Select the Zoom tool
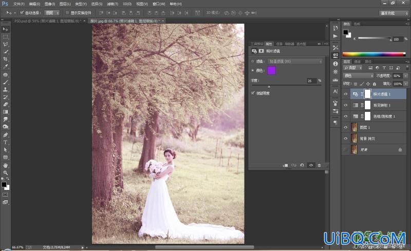411x251 pixels. (5, 172)
